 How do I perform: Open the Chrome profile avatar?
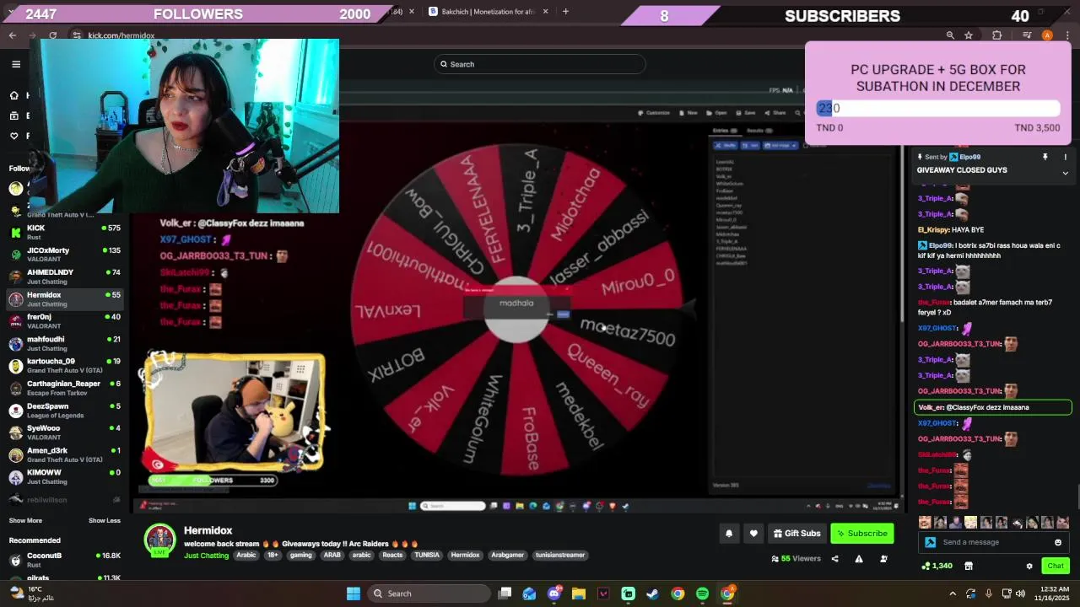click(x=1047, y=35)
